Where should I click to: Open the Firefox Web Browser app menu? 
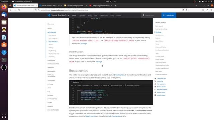click(x=22, y=1)
